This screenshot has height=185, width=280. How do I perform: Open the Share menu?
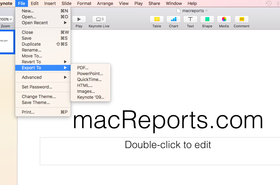pyautogui.click(x=154, y=3)
